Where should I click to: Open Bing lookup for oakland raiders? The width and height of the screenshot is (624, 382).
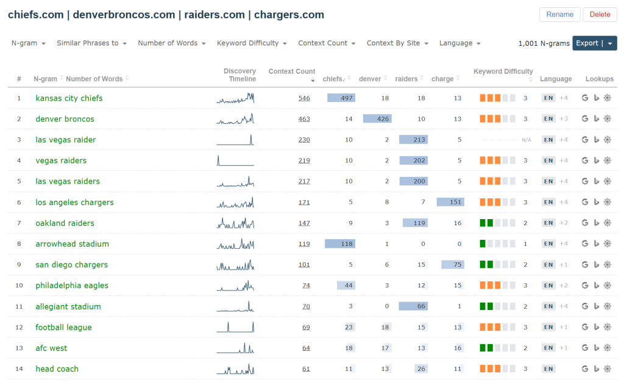[x=596, y=223]
